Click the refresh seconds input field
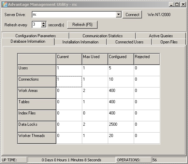This screenshot has width=188, height=164. click(x=37, y=25)
